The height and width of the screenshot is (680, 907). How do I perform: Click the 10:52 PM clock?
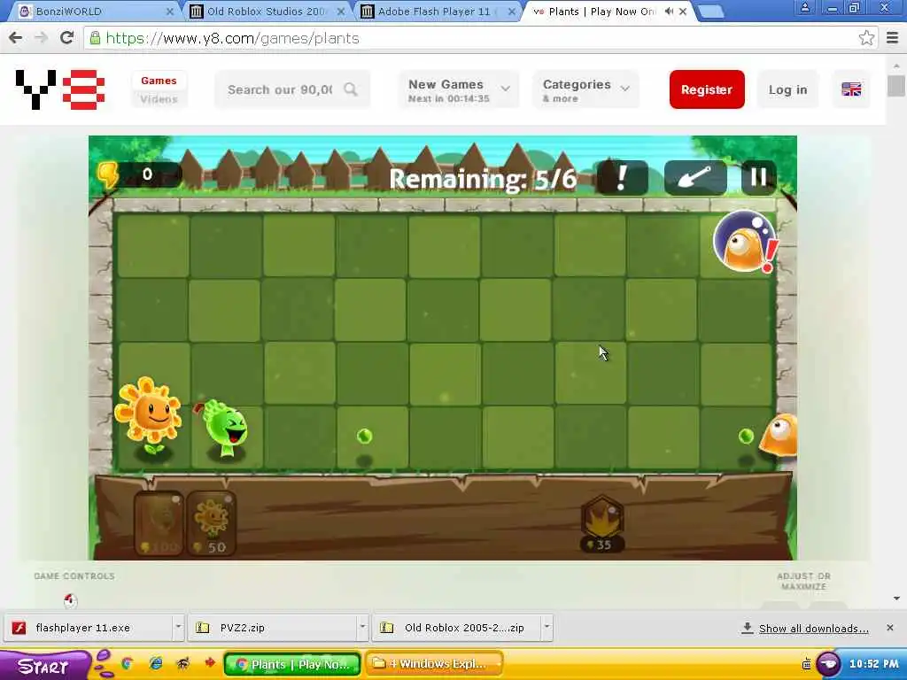[x=873, y=664]
